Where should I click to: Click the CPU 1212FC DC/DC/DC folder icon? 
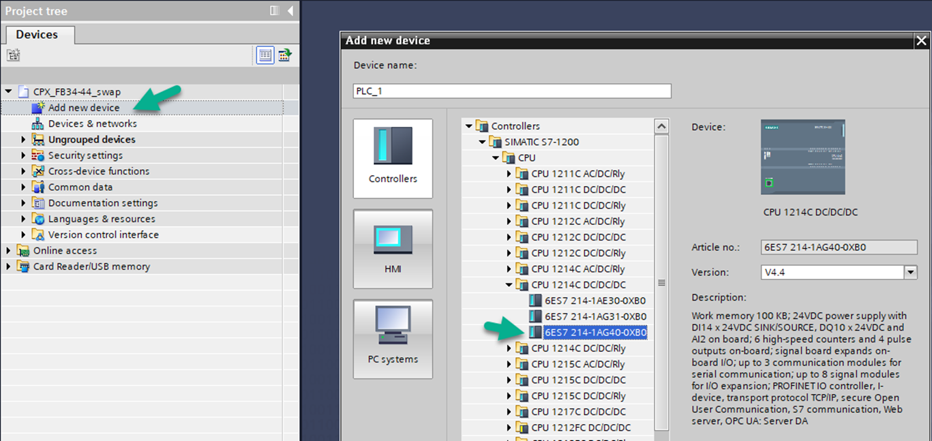click(x=522, y=427)
